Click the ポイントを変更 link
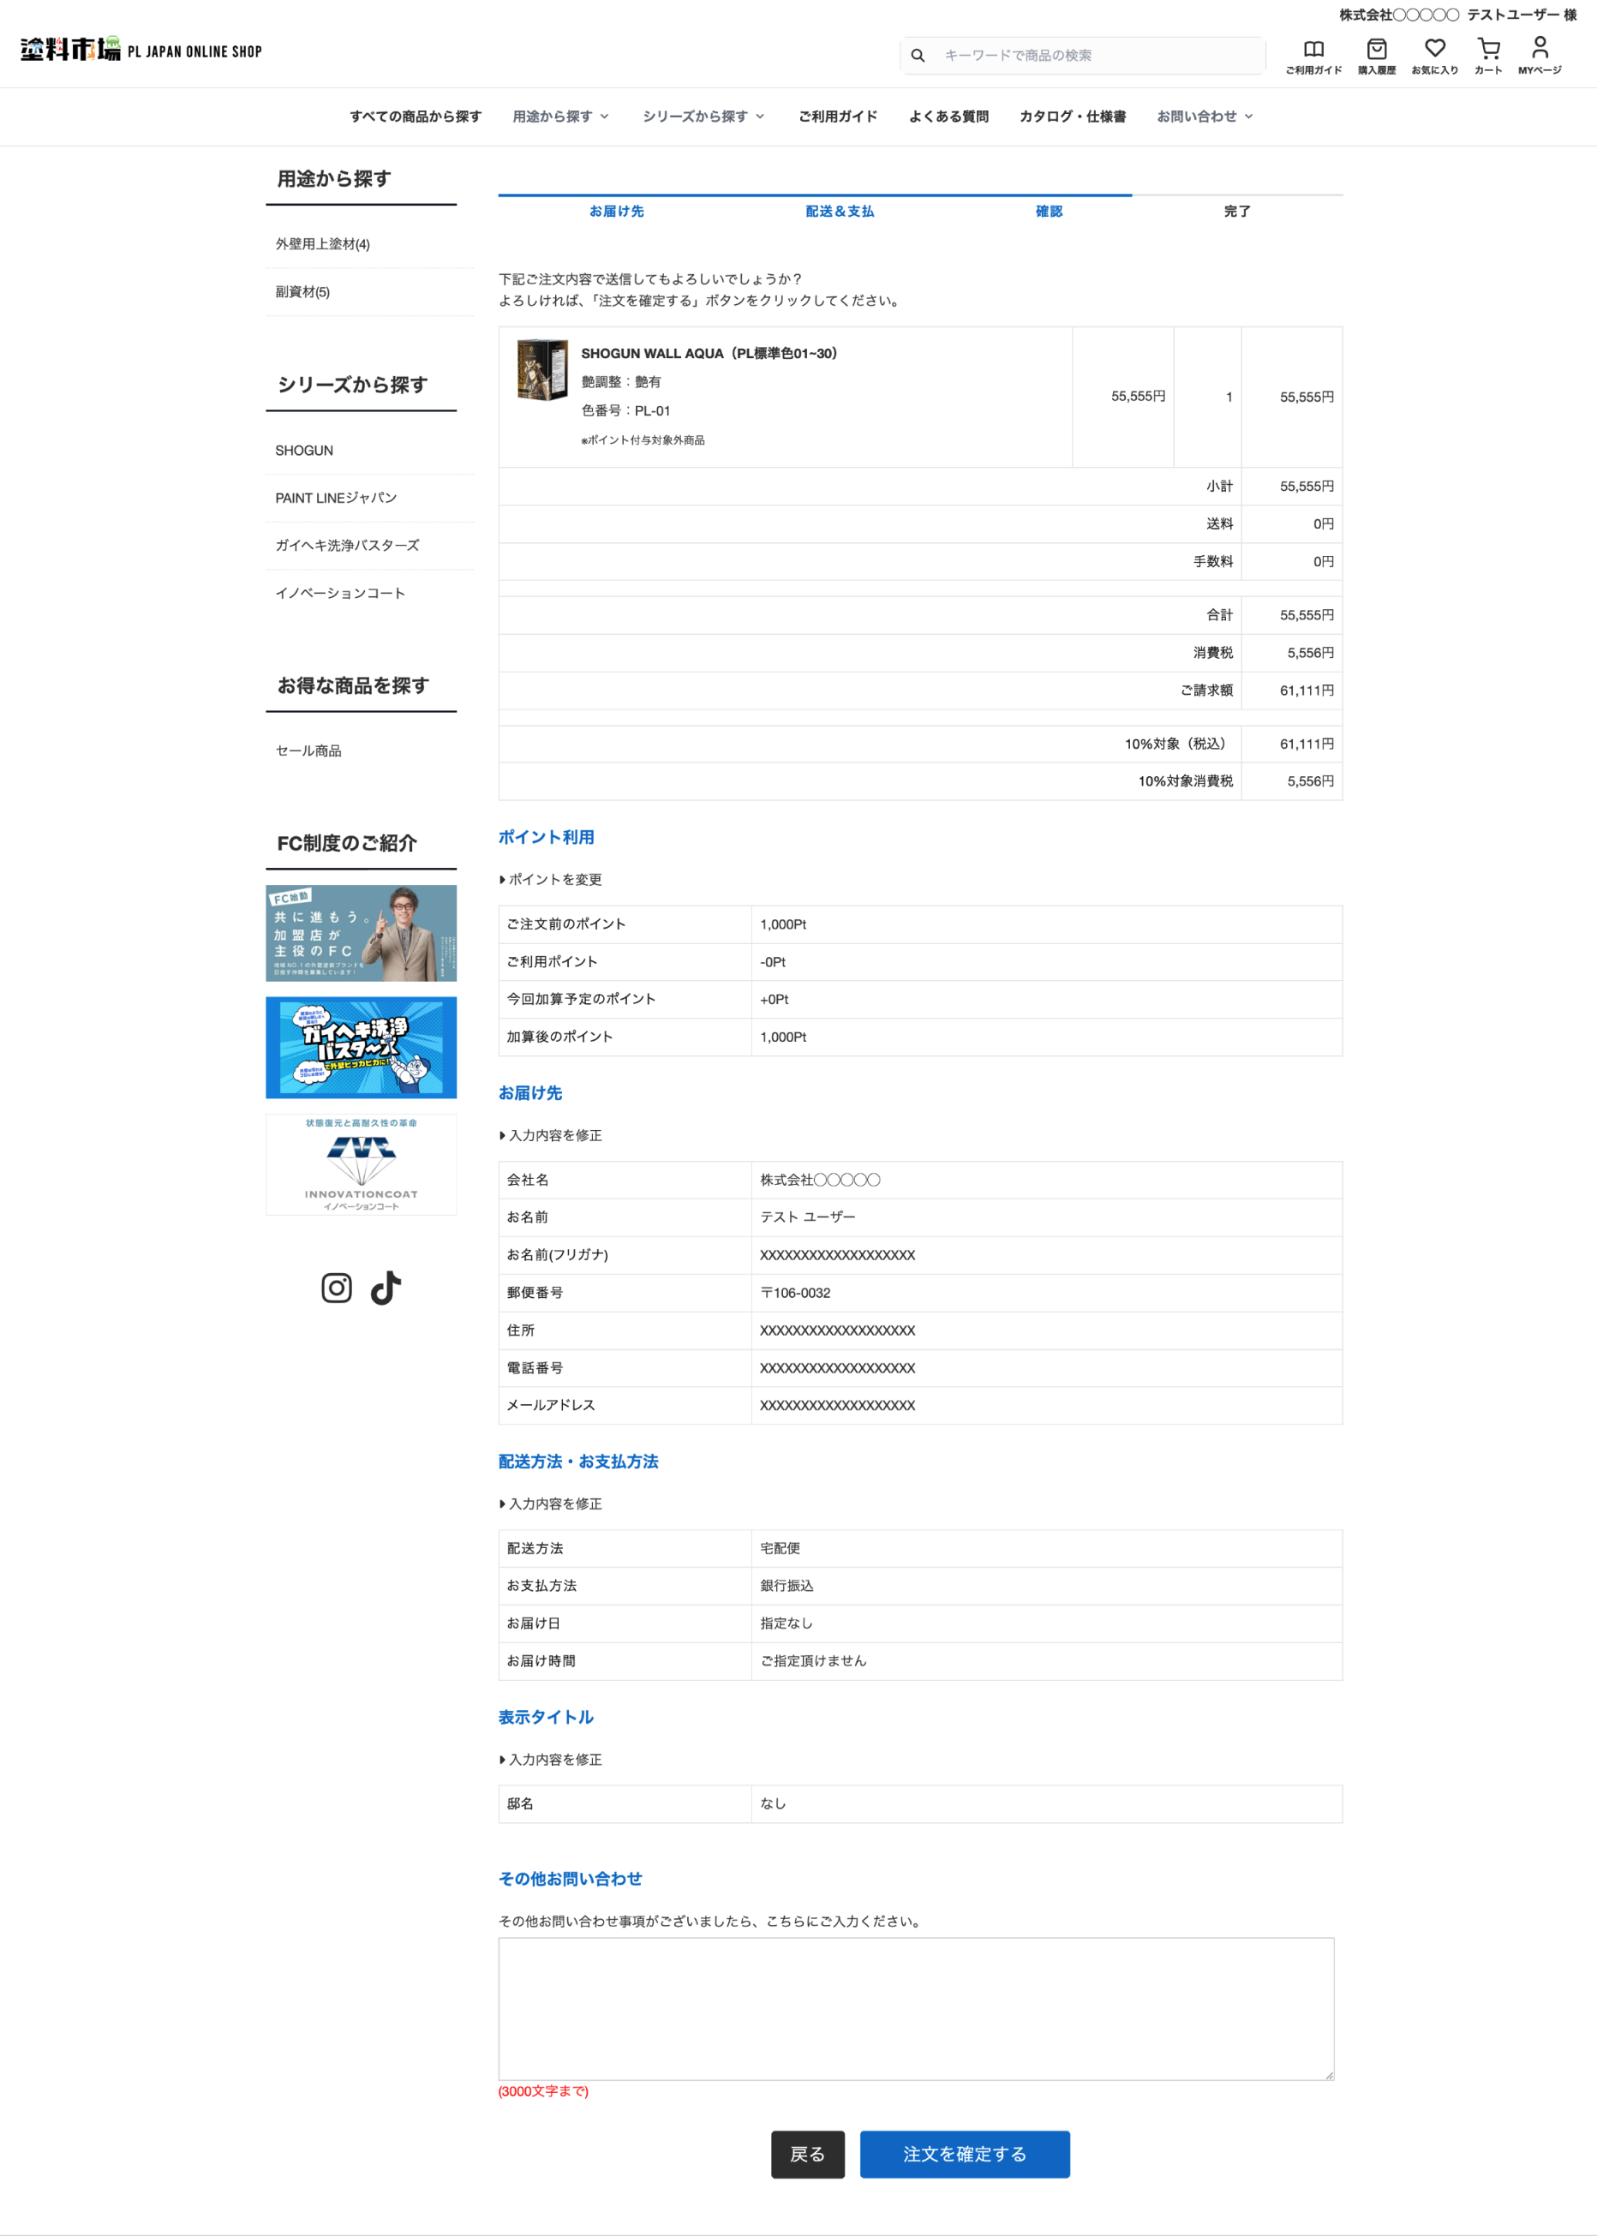 tap(553, 879)
